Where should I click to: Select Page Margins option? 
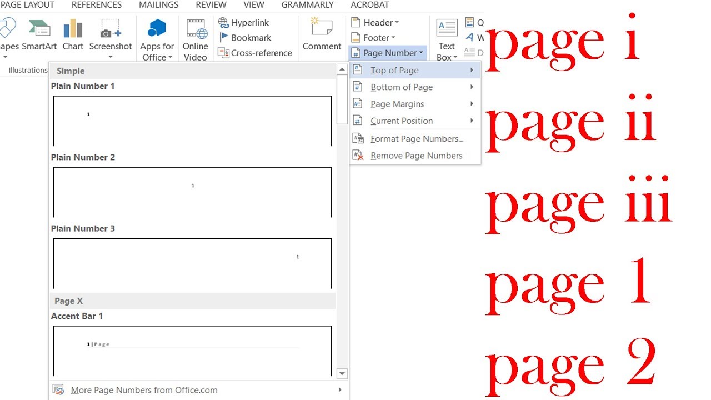click(x=415, y=104)
